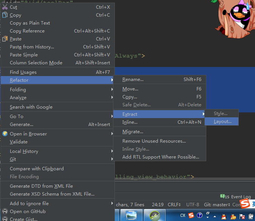The height and width of the screenshot is (221, 255).
Task: Click the Event Log label
Action: [x=241, y=197]
